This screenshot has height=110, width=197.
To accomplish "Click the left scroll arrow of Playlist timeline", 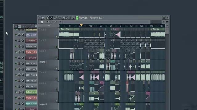I will coord(61,22).
